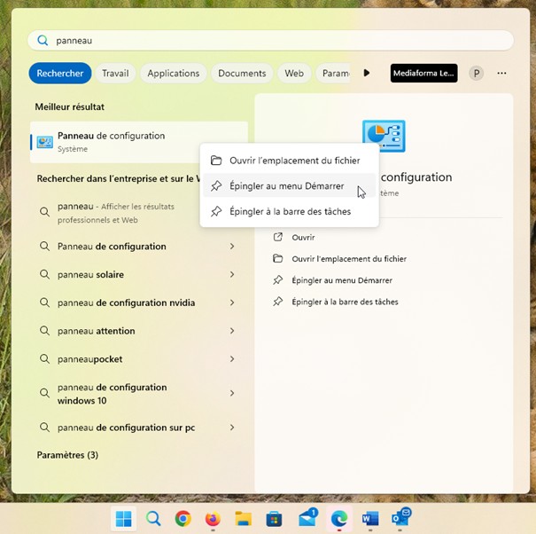The width and height of the screenshot is (536, 534).
Task: Choose Ouvrir l'emplacement du fichier in context menu
Action: (x=289, y=161)
